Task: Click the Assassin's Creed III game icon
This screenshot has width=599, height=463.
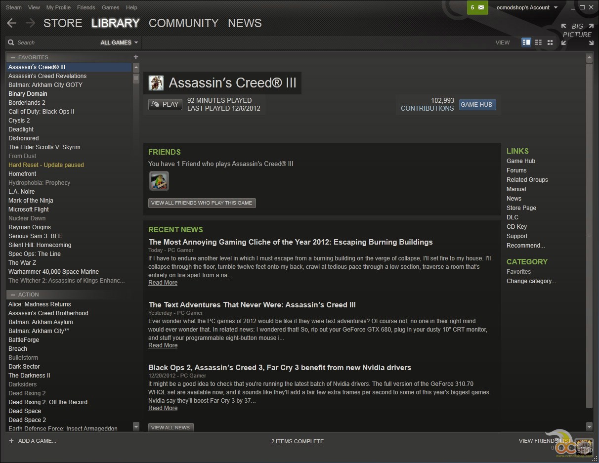Action: [156, 83]
